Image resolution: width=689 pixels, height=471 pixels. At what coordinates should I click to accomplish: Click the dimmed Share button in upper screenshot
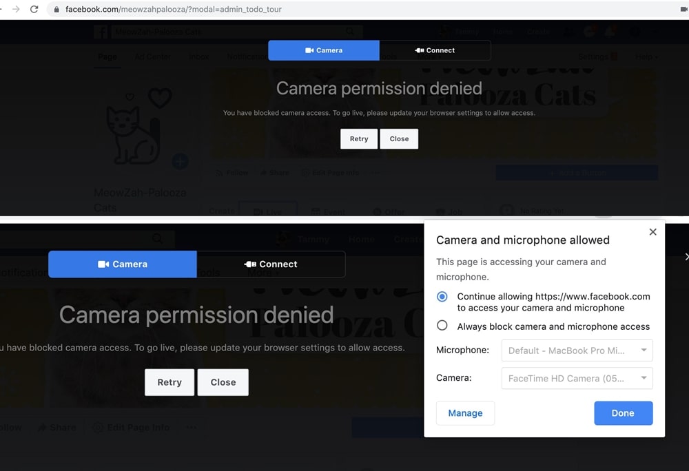[x=275, y=173]
